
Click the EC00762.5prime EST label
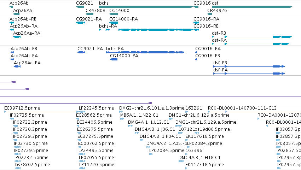click(x=96, y=143)
